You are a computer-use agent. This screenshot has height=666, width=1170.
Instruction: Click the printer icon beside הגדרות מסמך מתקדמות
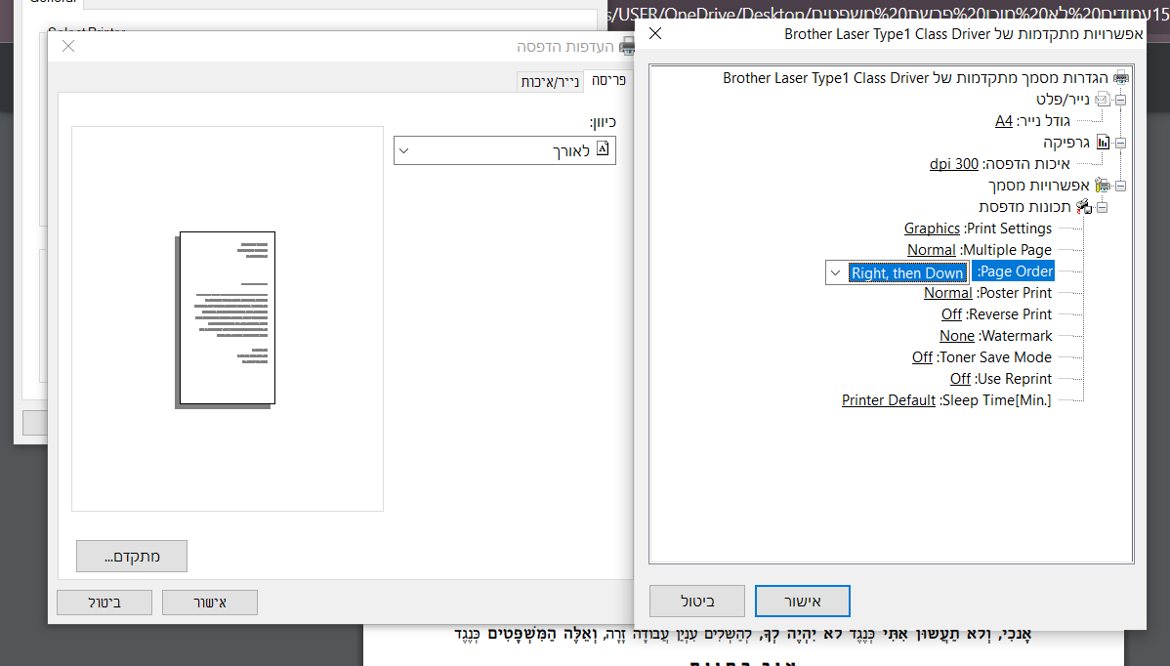tap(1121, 77)
